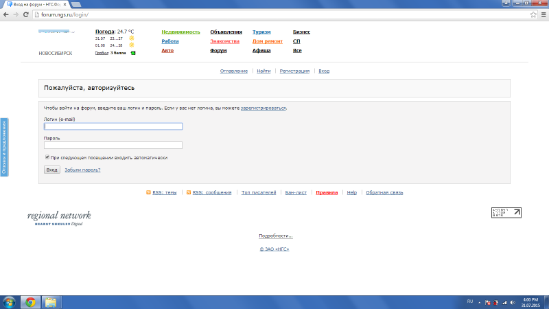
Task: Open the 'Отзывы и предложения' side tab
Action: [3, 148]
